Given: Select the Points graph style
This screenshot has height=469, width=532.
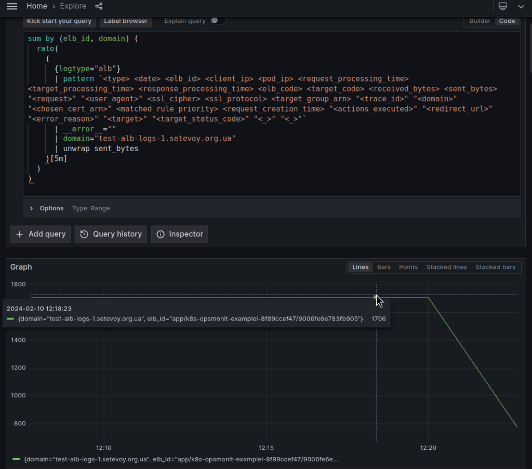Looking at the screenshot, I should click(x=408, y=267).
